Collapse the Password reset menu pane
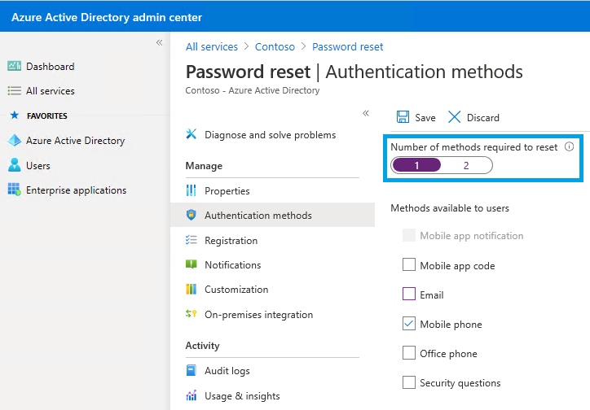This screenshot has height=410, width=590. [366, 113]
